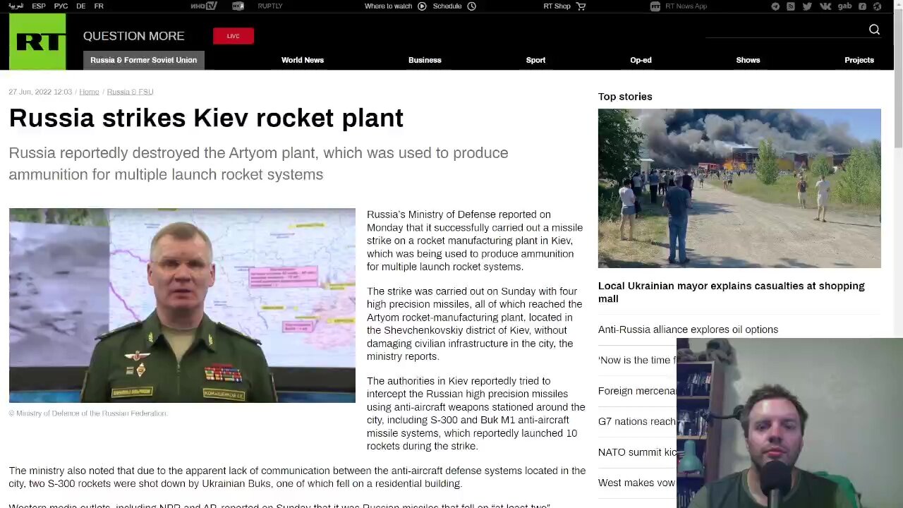The height and width of the screenshot is (508, 903).
Task: Open the RUPTLY link
Action: pyautogui.click(x=270, y=6)
